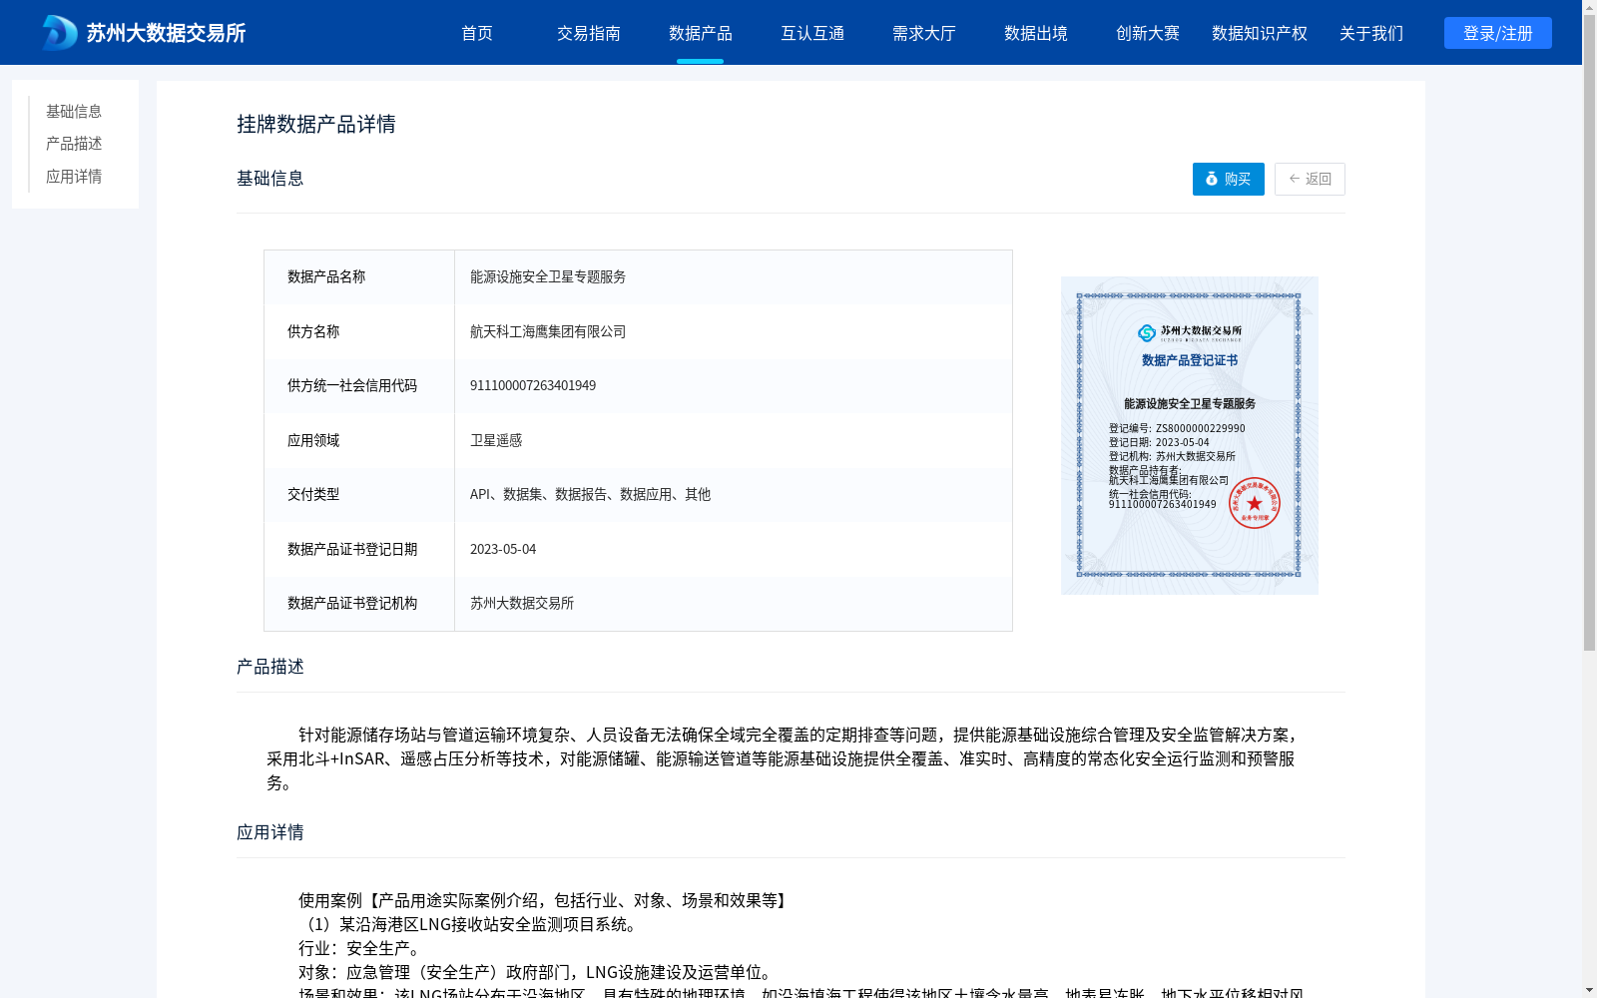Click the 基础信息 section heading in content
Image resolution: width=1597 pixels, height=998 pixels.
(270, 179)
